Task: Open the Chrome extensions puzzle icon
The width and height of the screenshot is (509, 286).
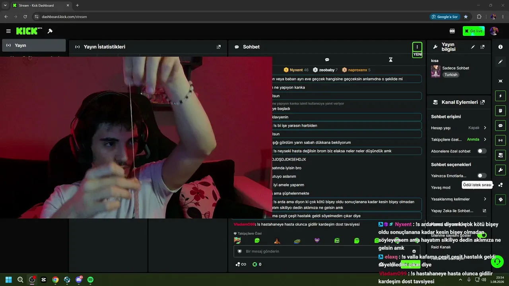Action: [479, 17]
